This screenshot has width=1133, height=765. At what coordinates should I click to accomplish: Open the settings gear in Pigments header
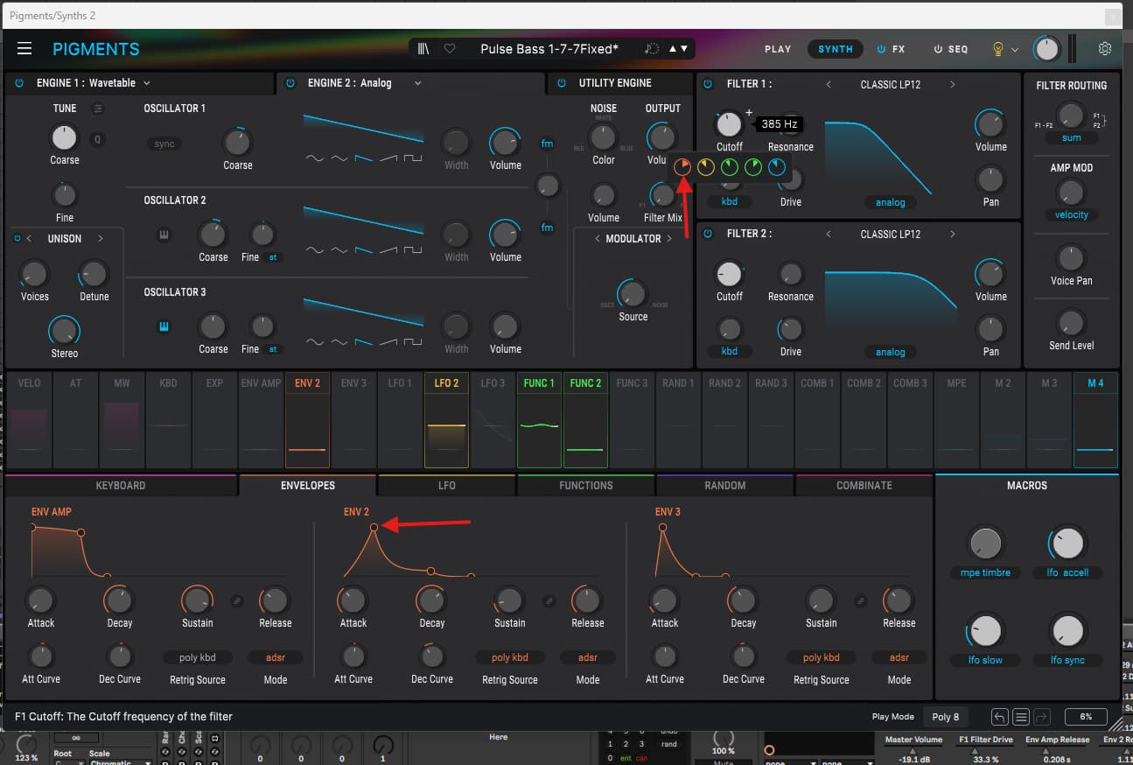(x=1105, y=49)
